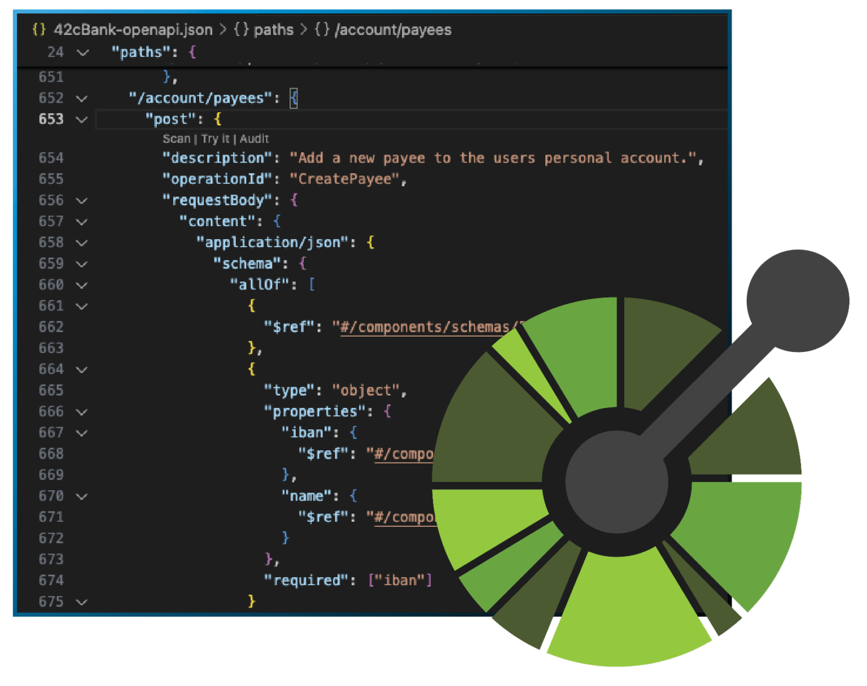The width and height of the screenshot is (867, 686).
Task: Run Audit from the code lens
Action: (x=254, y=139)
